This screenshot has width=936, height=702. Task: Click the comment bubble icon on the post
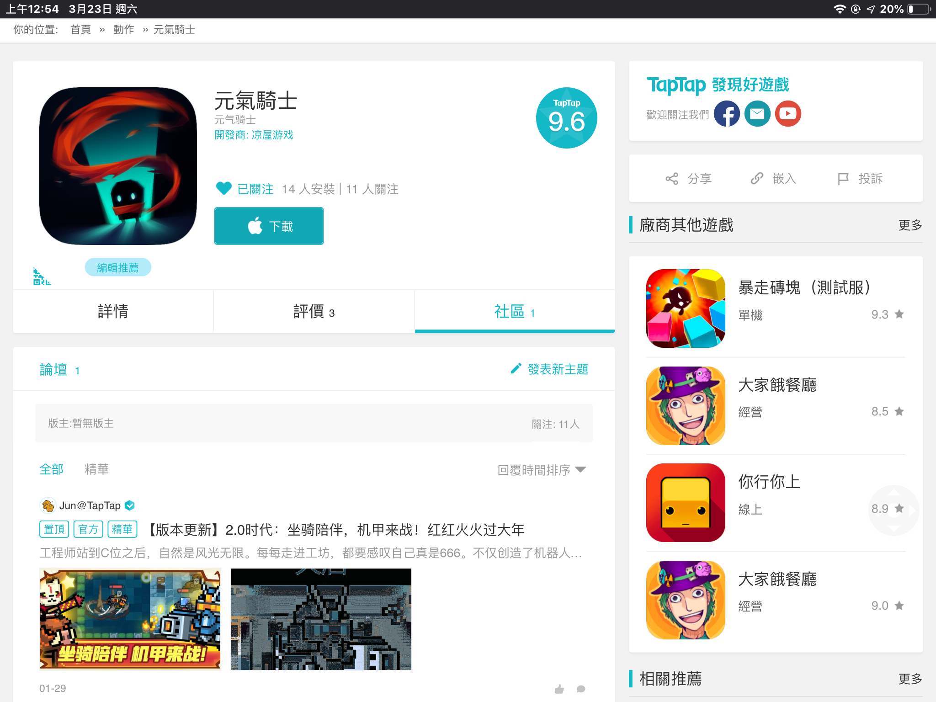(581, 689)
